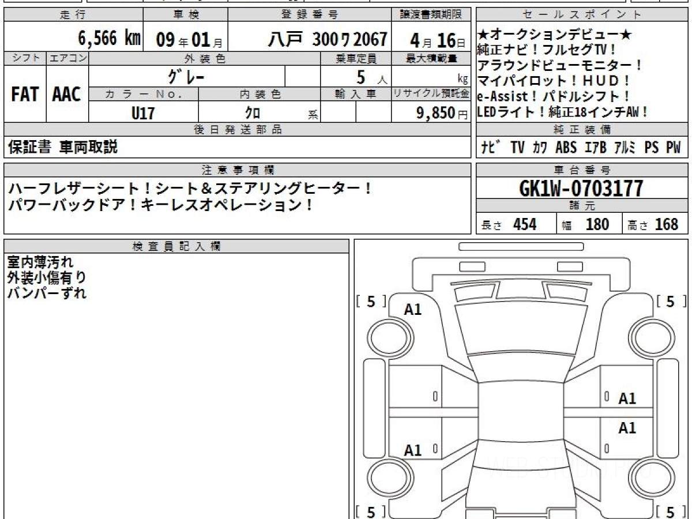Select the グレー exterior color value
The width and height of the screenshot is (692, 519).
tap(186, 76)
